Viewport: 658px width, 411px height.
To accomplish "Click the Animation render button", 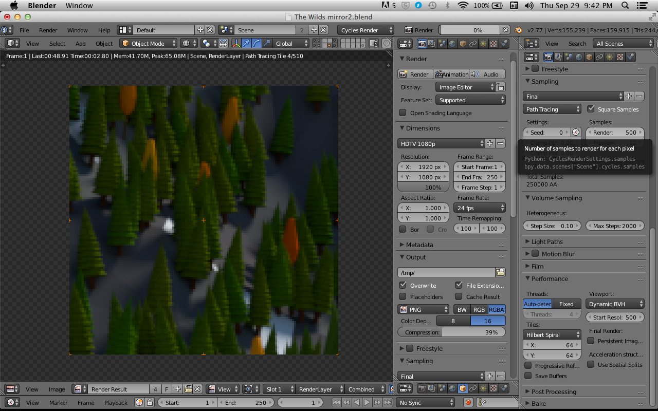I will tap(451, 74).
